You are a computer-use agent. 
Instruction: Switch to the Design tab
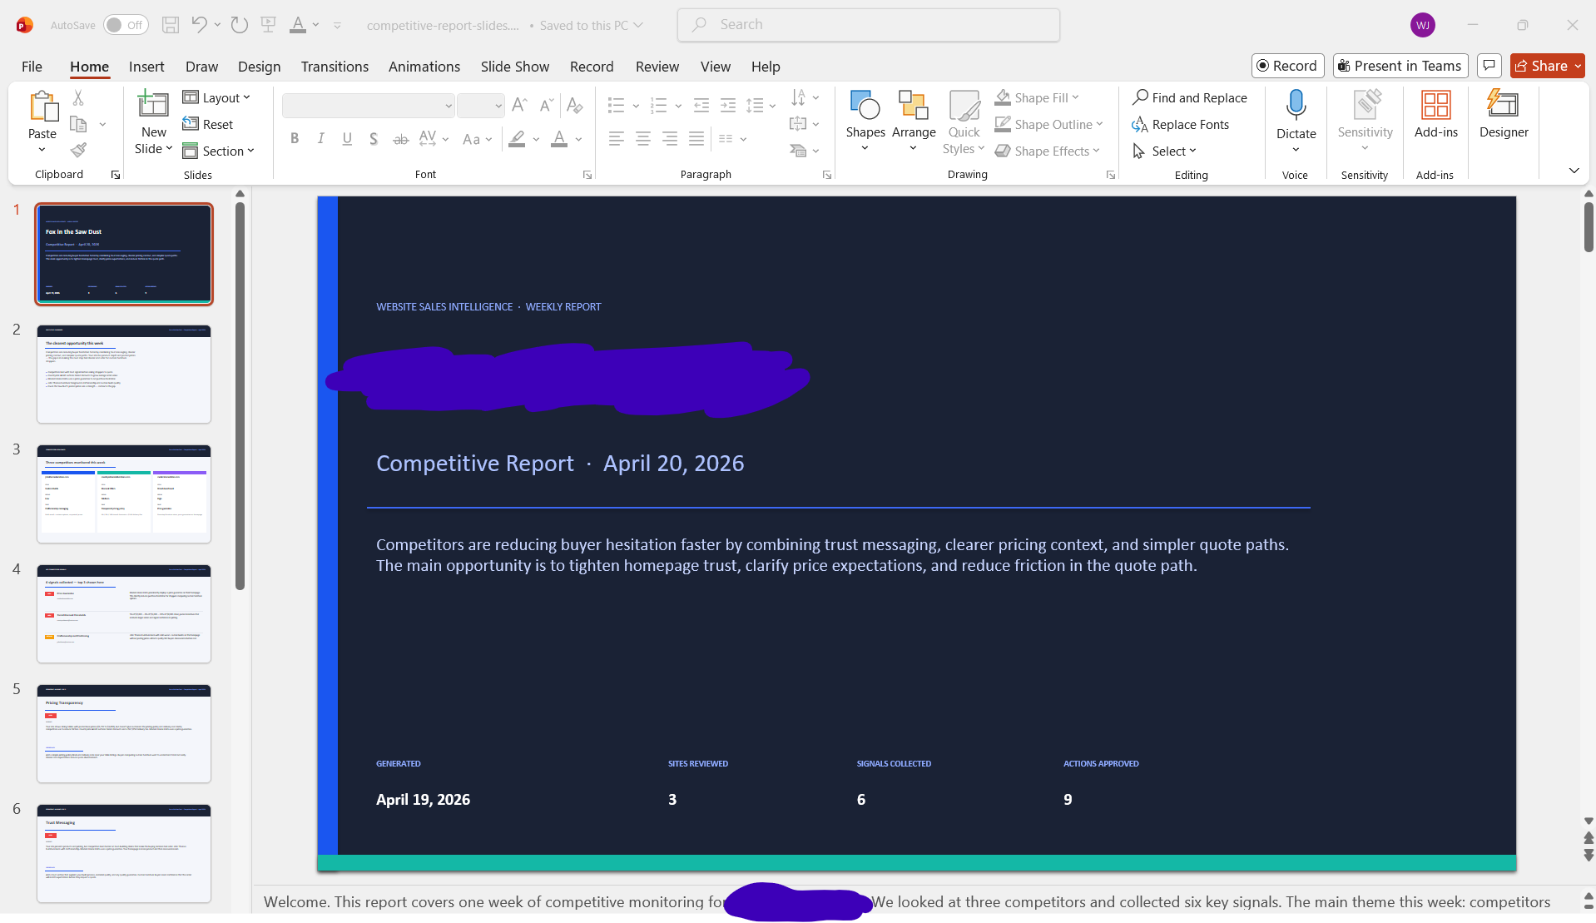(x=259, y=67)
